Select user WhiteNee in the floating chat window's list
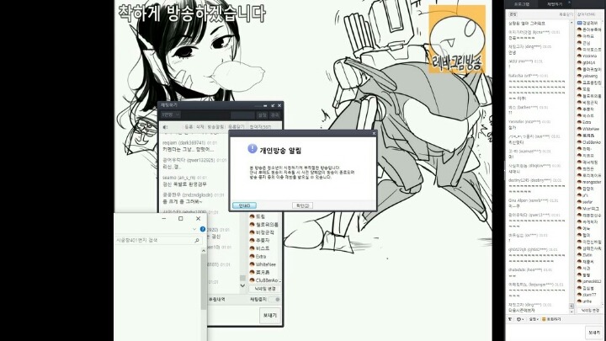606x341 pixels. (x=264, y=264)
